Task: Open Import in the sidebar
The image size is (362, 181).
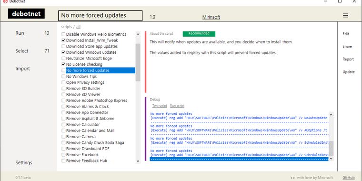Action: (x=23, y=69)
